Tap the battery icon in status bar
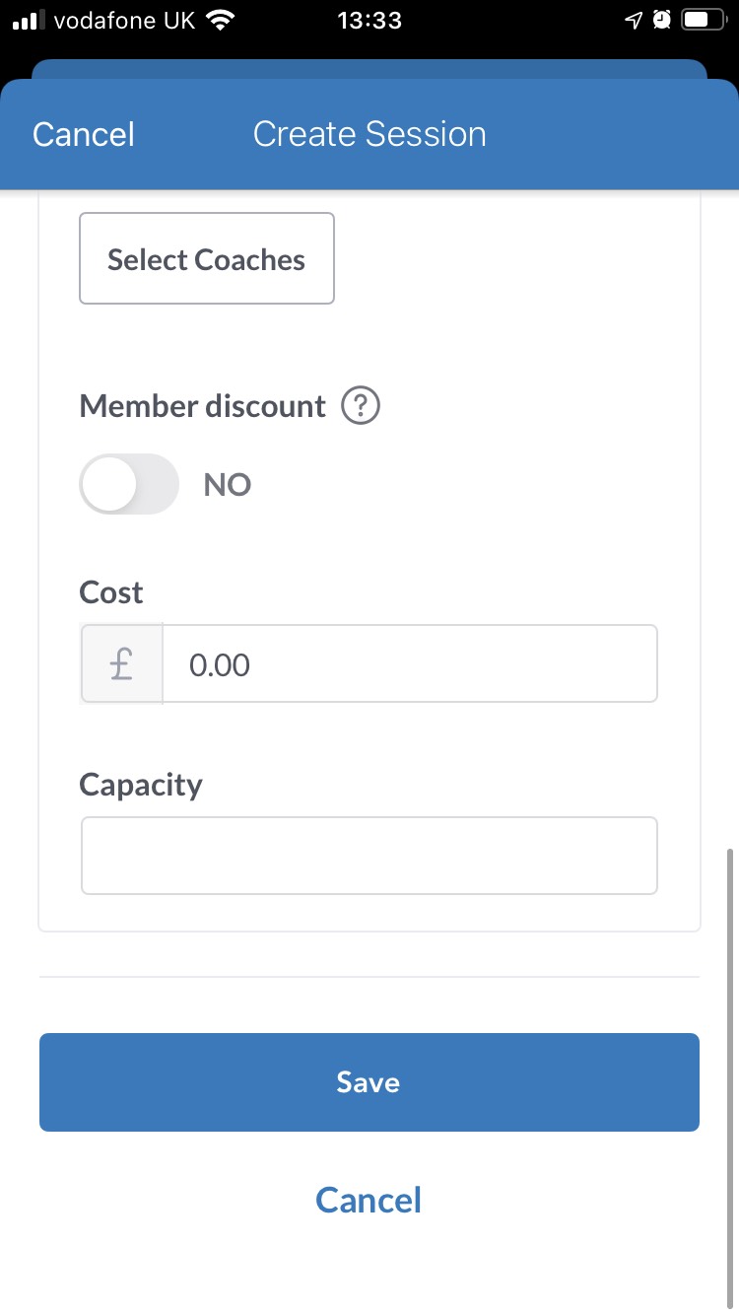 [x=701, y=20]
